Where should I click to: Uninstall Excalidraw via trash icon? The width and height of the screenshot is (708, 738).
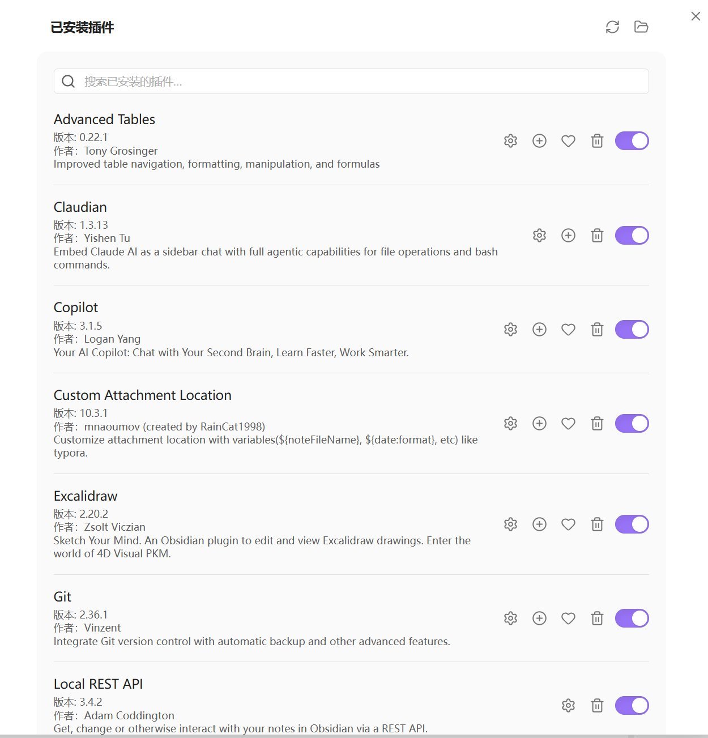point(597,524)
